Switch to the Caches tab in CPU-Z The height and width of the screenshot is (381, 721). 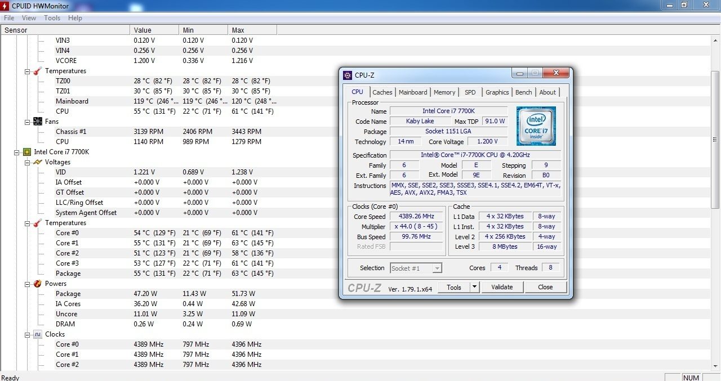pyautogui.click(x=382, y=92)
